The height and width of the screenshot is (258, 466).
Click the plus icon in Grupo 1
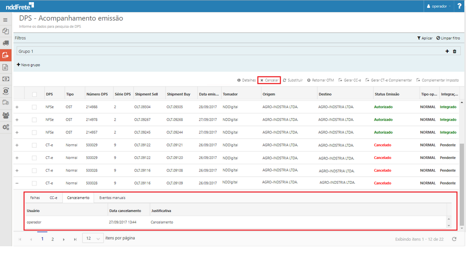pos(447,51)
